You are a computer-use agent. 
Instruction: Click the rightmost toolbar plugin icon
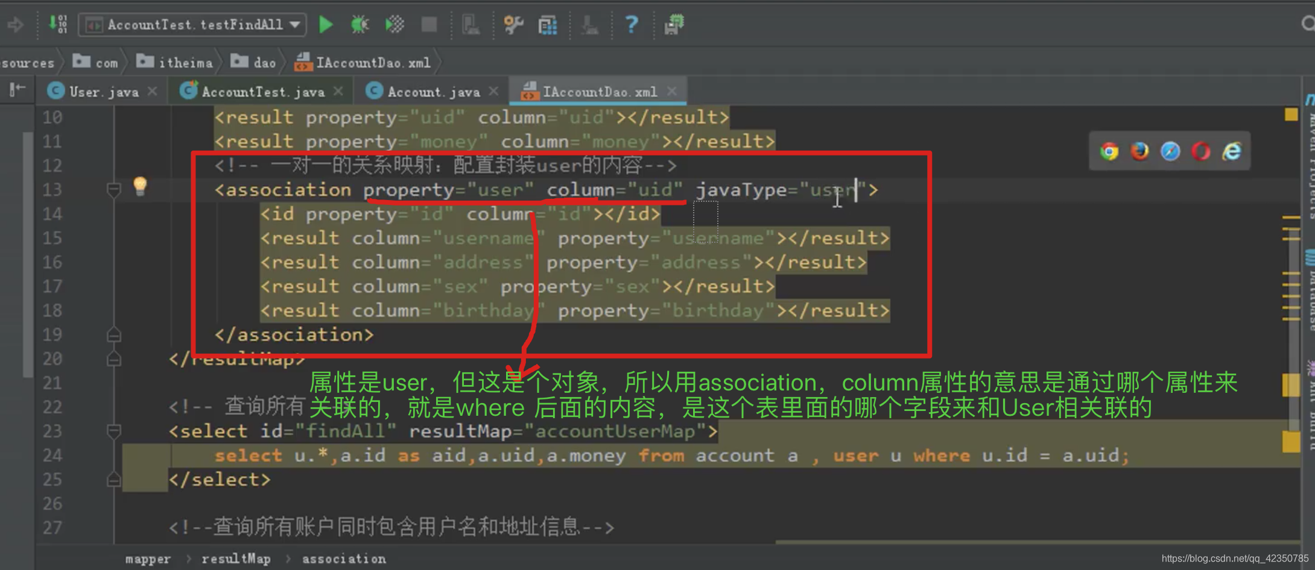(674, 25)
